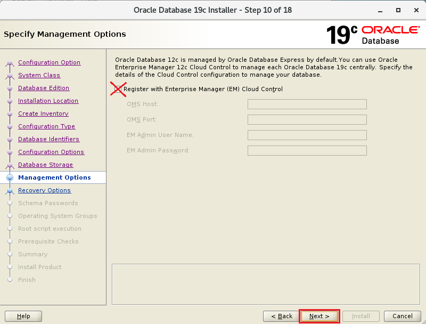Screen dimensions: 426x324
Task: Click the OMS Host label
Action: point(142,104)
